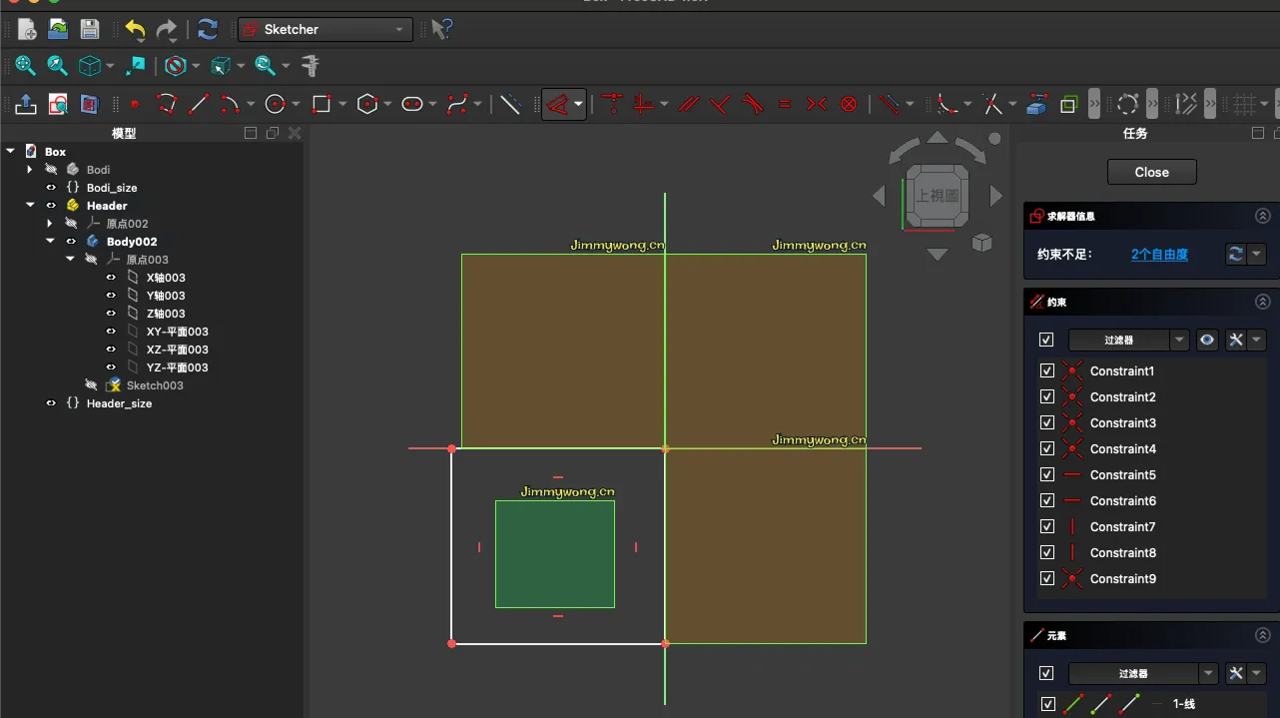Uncheck the Constraint1 checkbox

(x=1046, y=370)
